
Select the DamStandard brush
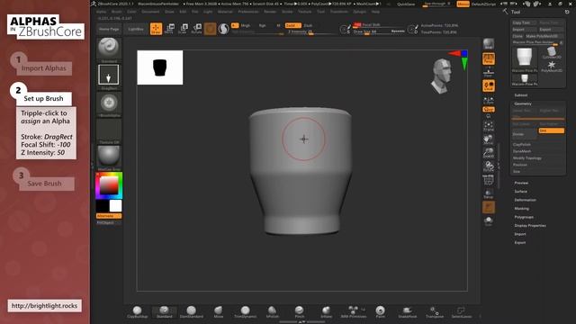pos(191,312)
